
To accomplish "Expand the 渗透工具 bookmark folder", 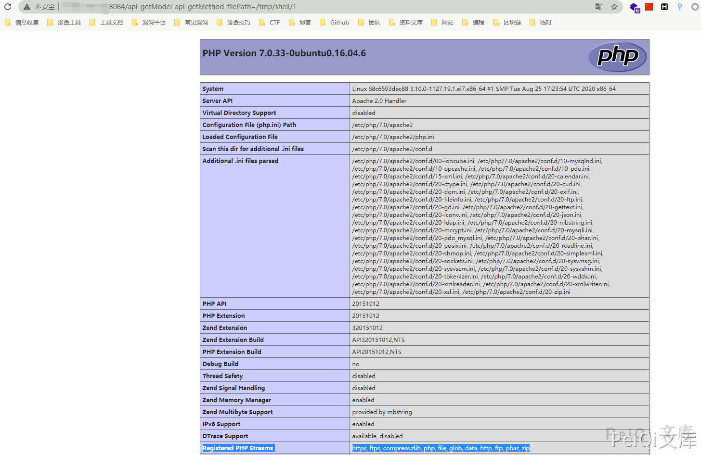I will (x=65, y=23).
